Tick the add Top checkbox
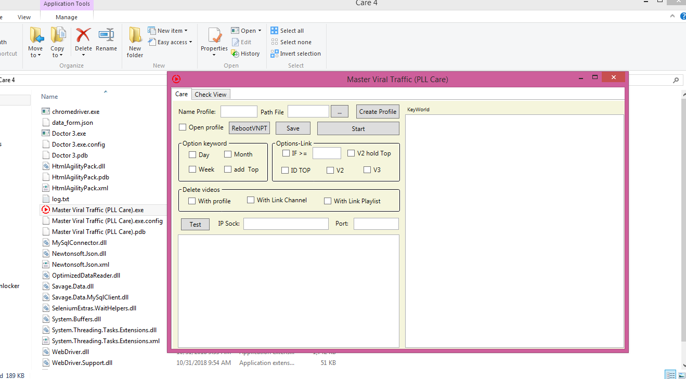The height and width of the screenshot is (379, 686). tap(228, 169)
